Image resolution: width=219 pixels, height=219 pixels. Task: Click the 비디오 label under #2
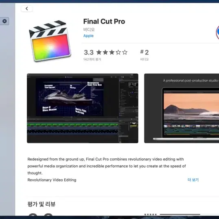coord(145,59)
